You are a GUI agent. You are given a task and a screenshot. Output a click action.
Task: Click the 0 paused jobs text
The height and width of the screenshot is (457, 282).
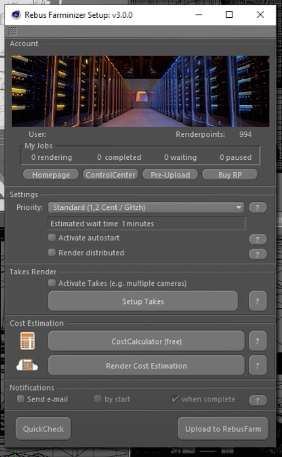(236, 157)
